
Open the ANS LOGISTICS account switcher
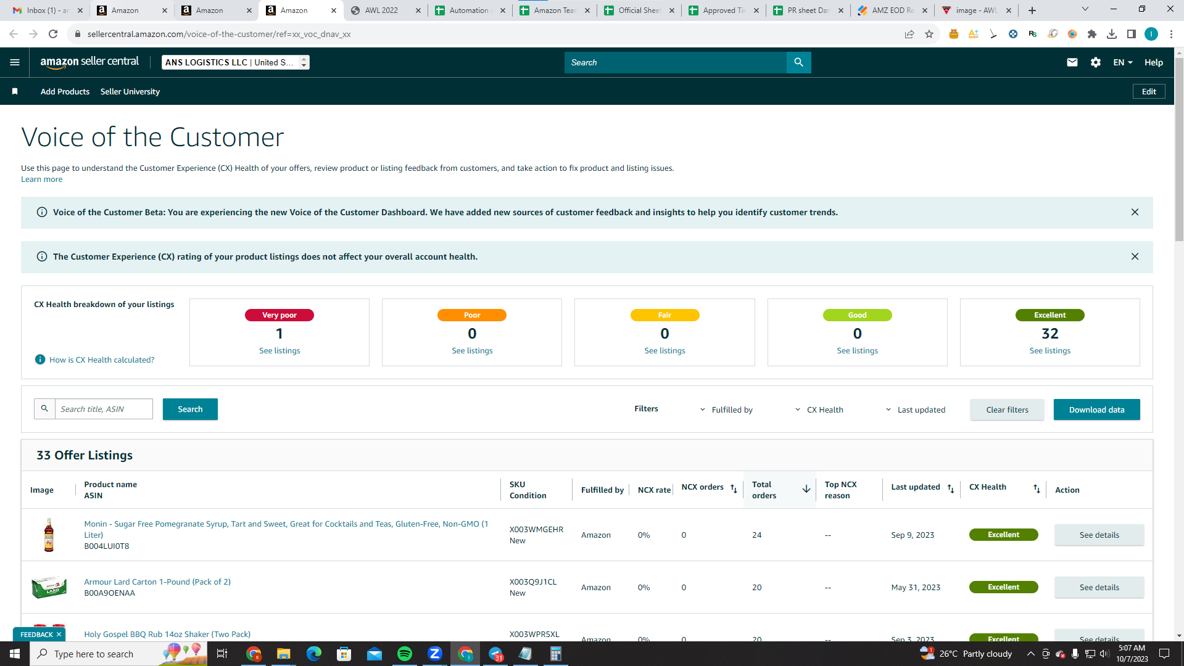236,62
